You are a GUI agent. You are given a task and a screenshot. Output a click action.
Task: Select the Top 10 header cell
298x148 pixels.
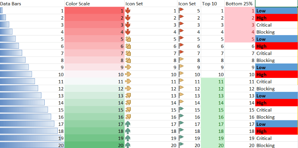coord(213,3)
